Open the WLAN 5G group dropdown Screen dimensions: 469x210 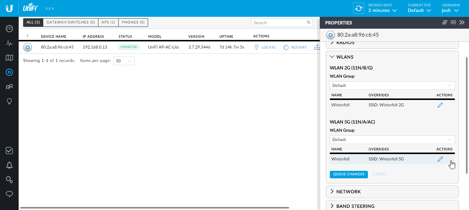coord(392,140)
